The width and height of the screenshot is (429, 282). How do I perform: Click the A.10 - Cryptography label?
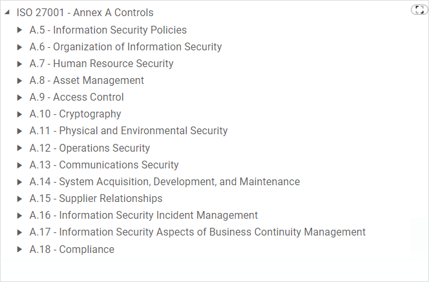[x=75, y=114]
